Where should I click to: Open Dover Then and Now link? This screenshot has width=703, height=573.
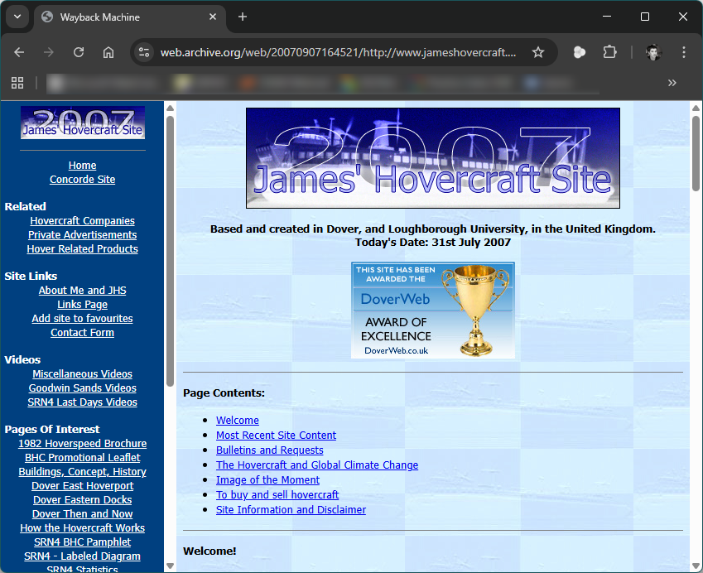point(83,514)
